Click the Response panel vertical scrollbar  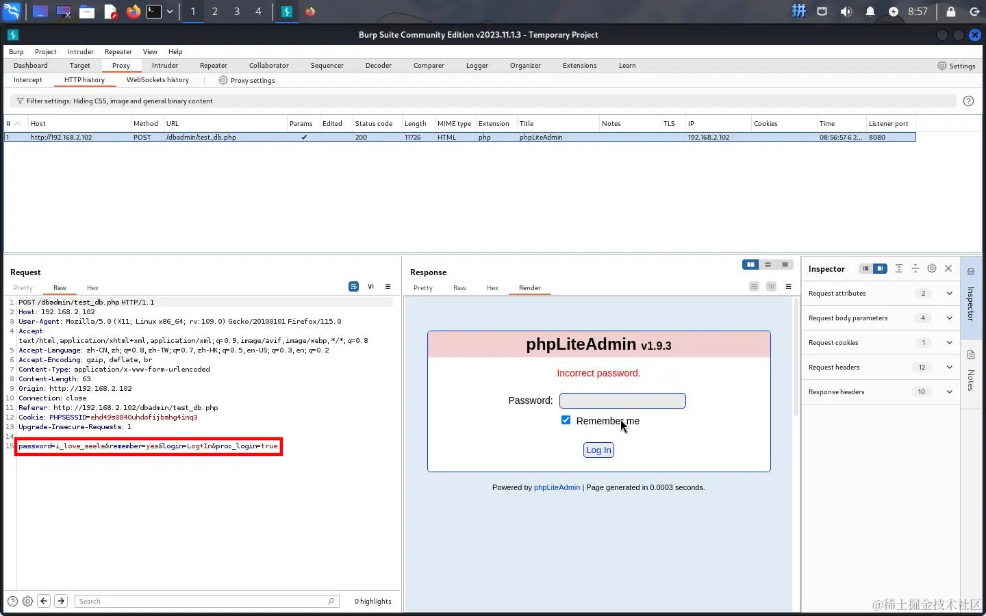(x=796, y=357)
